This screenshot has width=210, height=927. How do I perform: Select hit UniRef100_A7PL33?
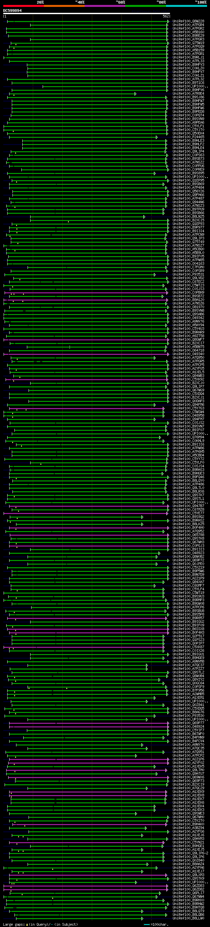pyautogui.click(x=188, y=61)
